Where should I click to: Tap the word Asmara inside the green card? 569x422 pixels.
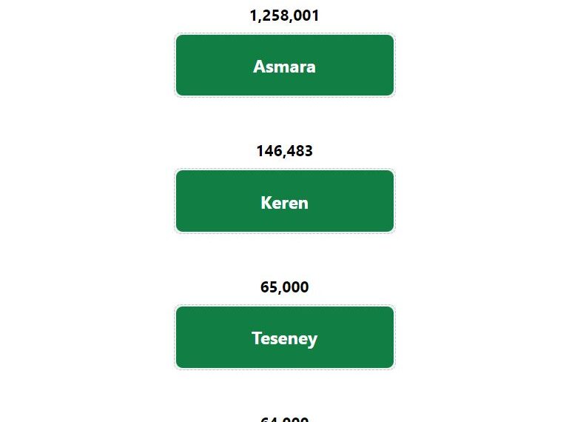click(284, 67)
